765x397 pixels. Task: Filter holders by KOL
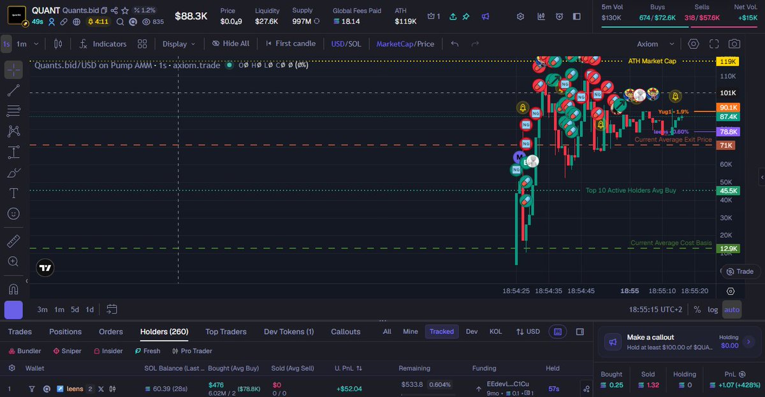[495, 331]
